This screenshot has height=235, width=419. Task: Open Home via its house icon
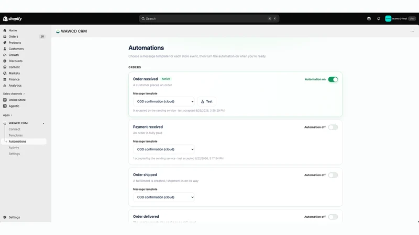pyautogui.click(x=5, y=30)
